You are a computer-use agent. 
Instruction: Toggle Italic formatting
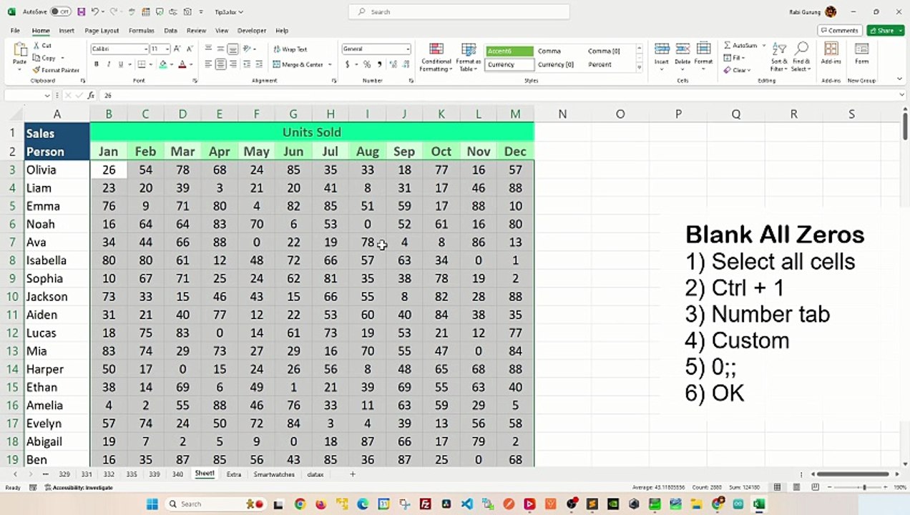(x=108, y=64)
